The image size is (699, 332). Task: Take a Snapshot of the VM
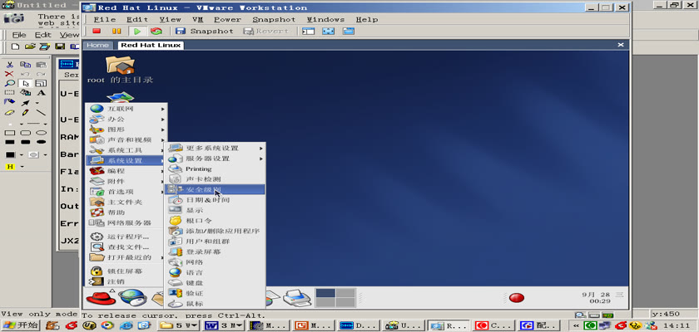click(x=204, y=31)
